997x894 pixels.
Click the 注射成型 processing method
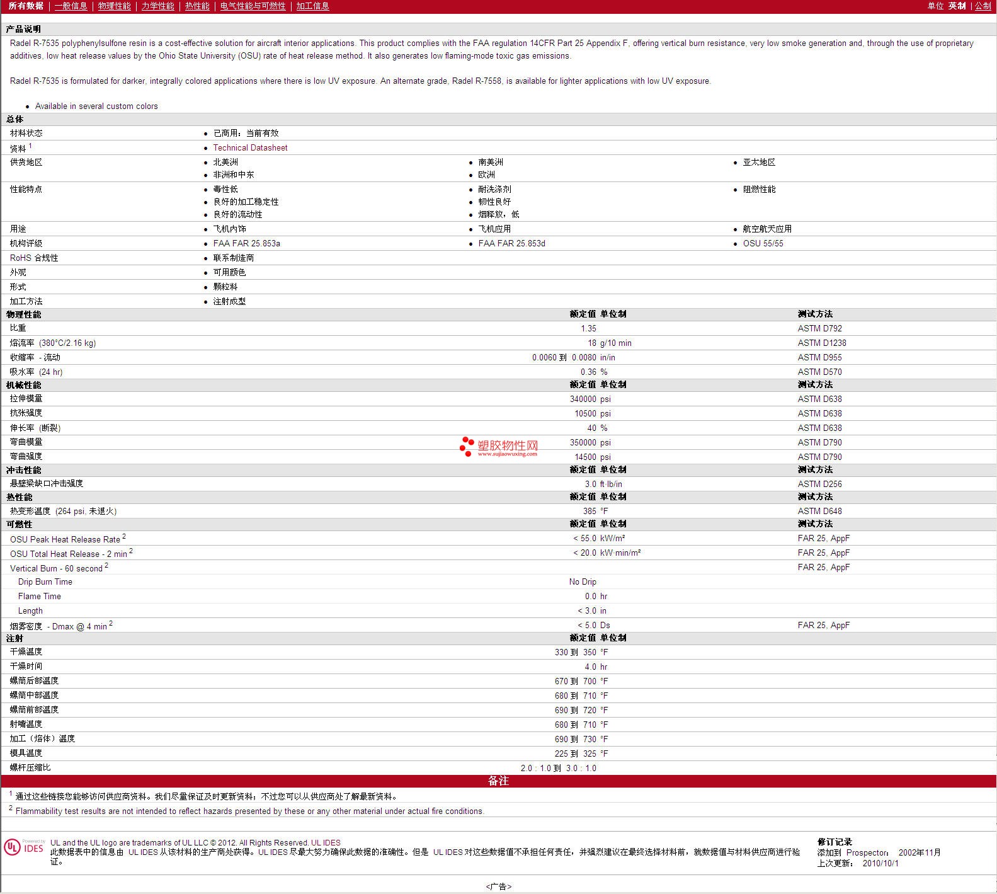[229, 302]
